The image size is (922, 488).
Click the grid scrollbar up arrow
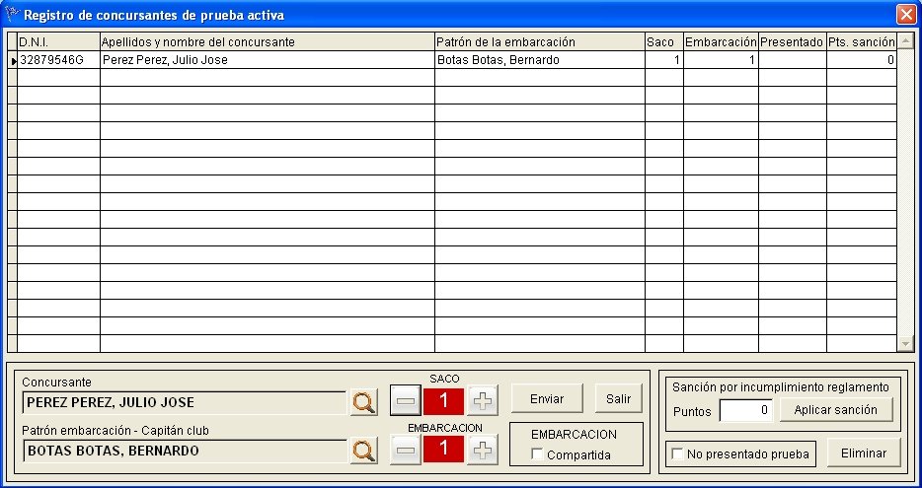click(905, 41)
